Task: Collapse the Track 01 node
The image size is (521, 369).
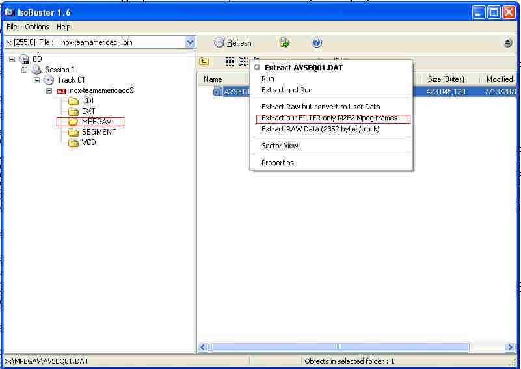Action: [x=36, y=80]
